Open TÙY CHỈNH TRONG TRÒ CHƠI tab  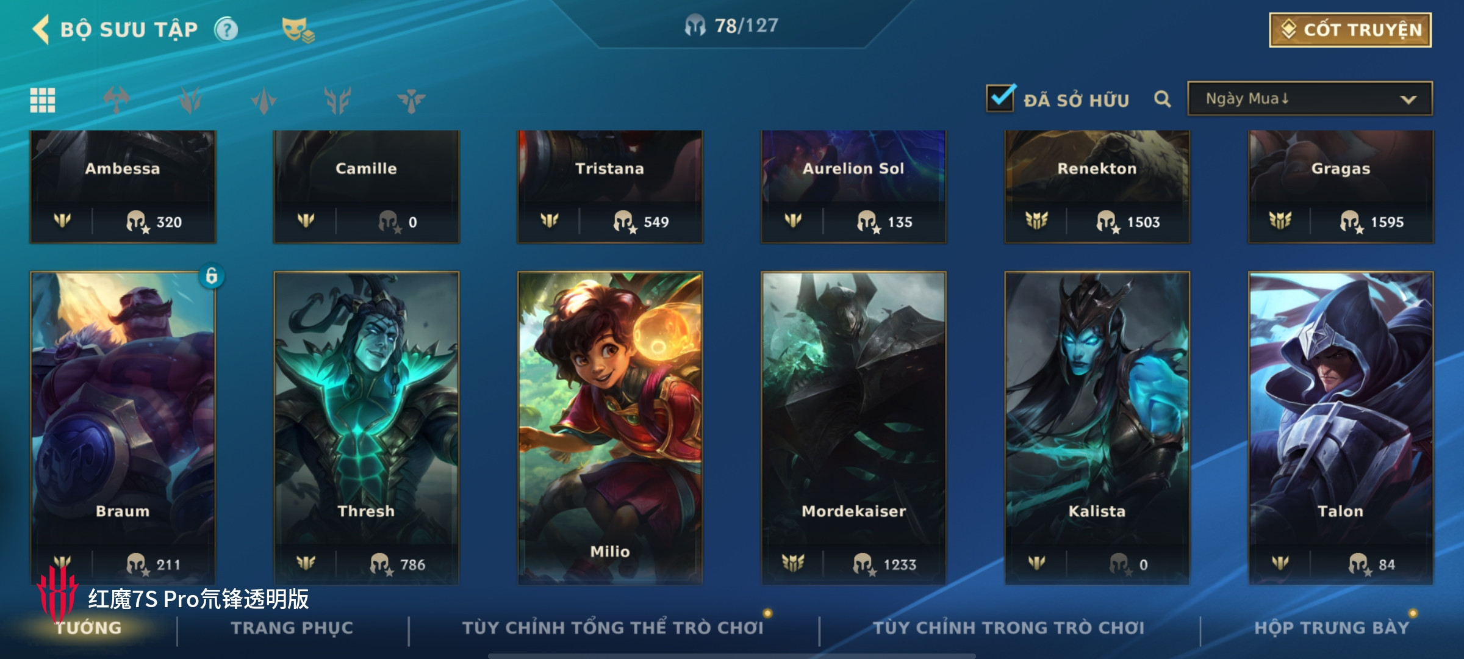point(1009,628)
